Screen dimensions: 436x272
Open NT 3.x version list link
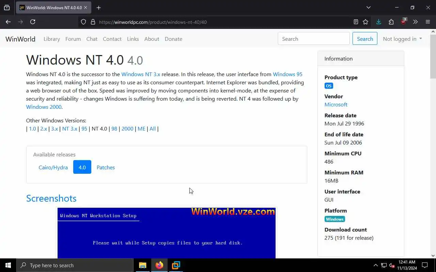coord(70,129)
